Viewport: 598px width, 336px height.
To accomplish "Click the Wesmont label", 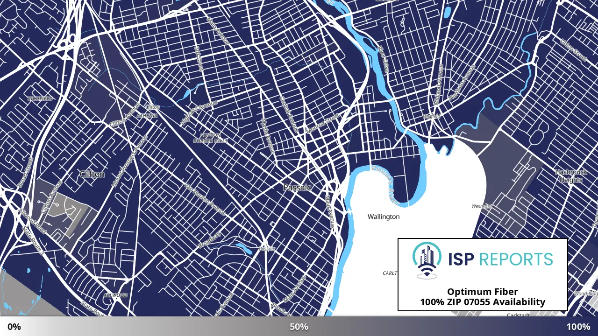I will [482, 206].
